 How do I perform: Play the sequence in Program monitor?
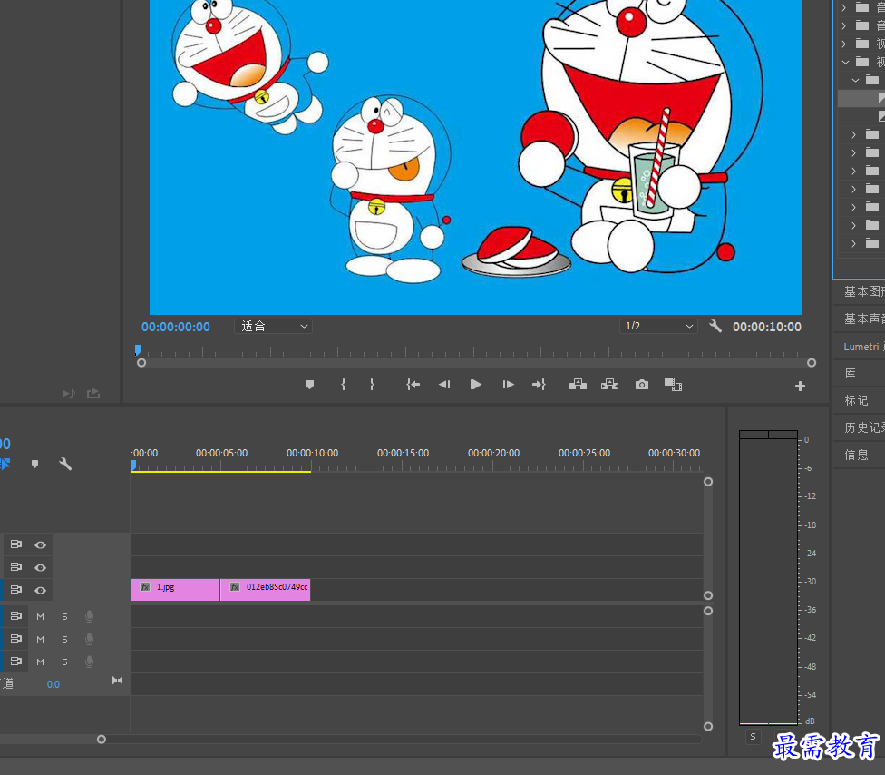(476, 385)
